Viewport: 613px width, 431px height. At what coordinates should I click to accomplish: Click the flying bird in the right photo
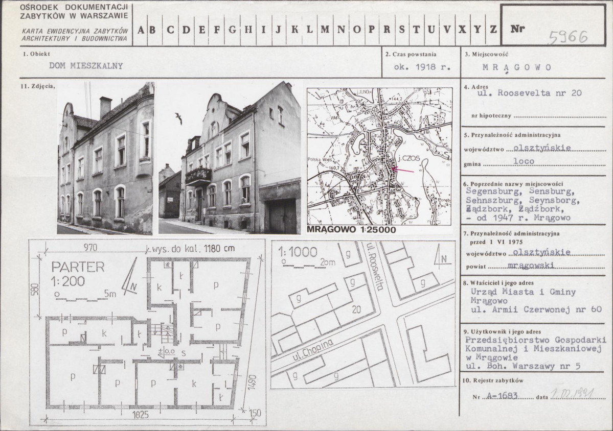[178, 118]
